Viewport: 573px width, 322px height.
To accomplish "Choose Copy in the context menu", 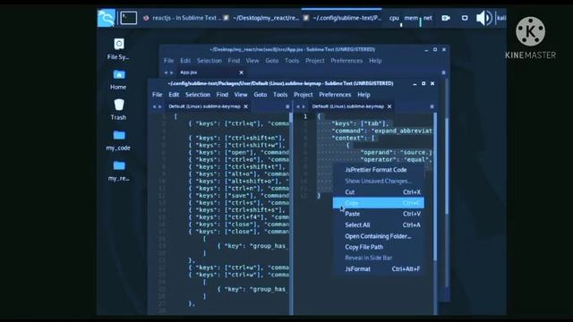I will pos(379,203).
